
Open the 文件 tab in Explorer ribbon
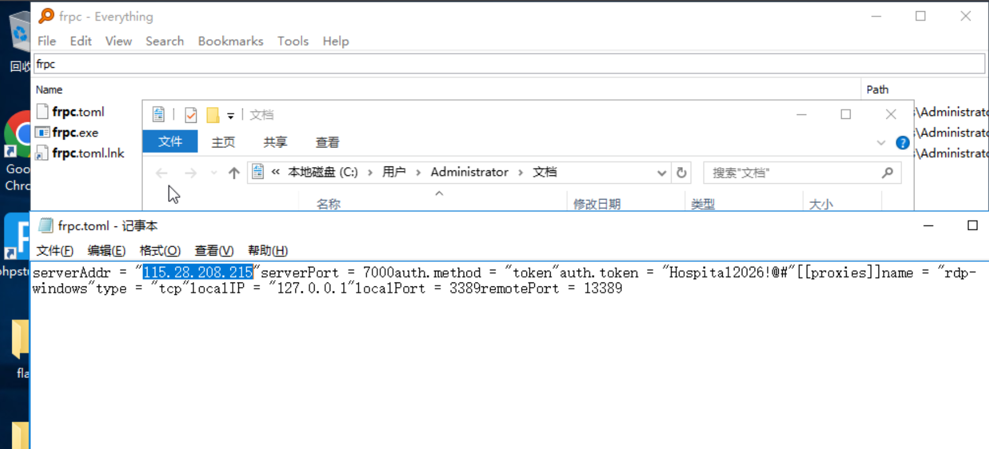pos(170,141)
